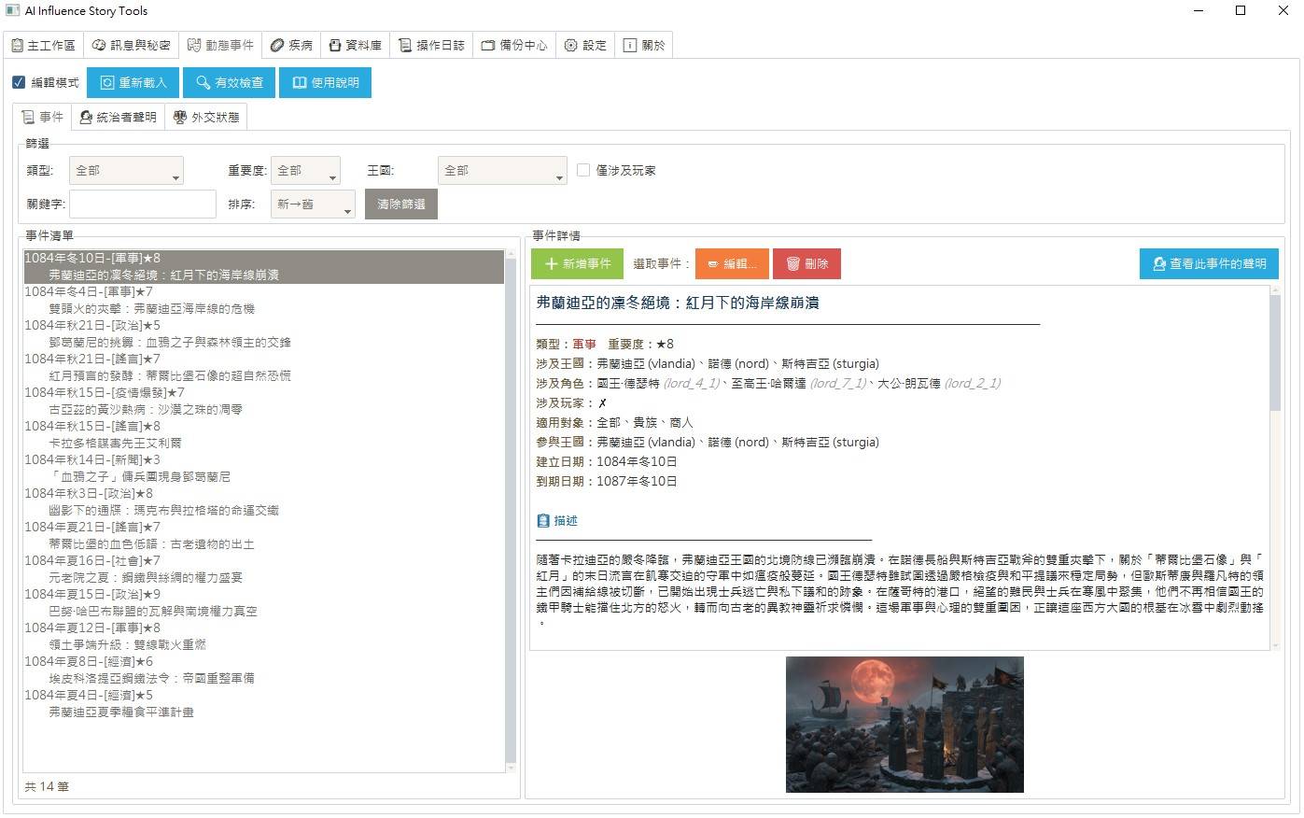Click the 清除篩選 button
Screen dimensions: 1304x818
(400, 204)
